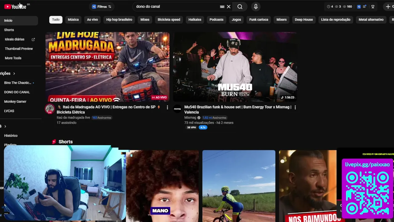Select the Deep House chip
The height and width of the screenshot is (222, 394).
[x=304, y=19]
